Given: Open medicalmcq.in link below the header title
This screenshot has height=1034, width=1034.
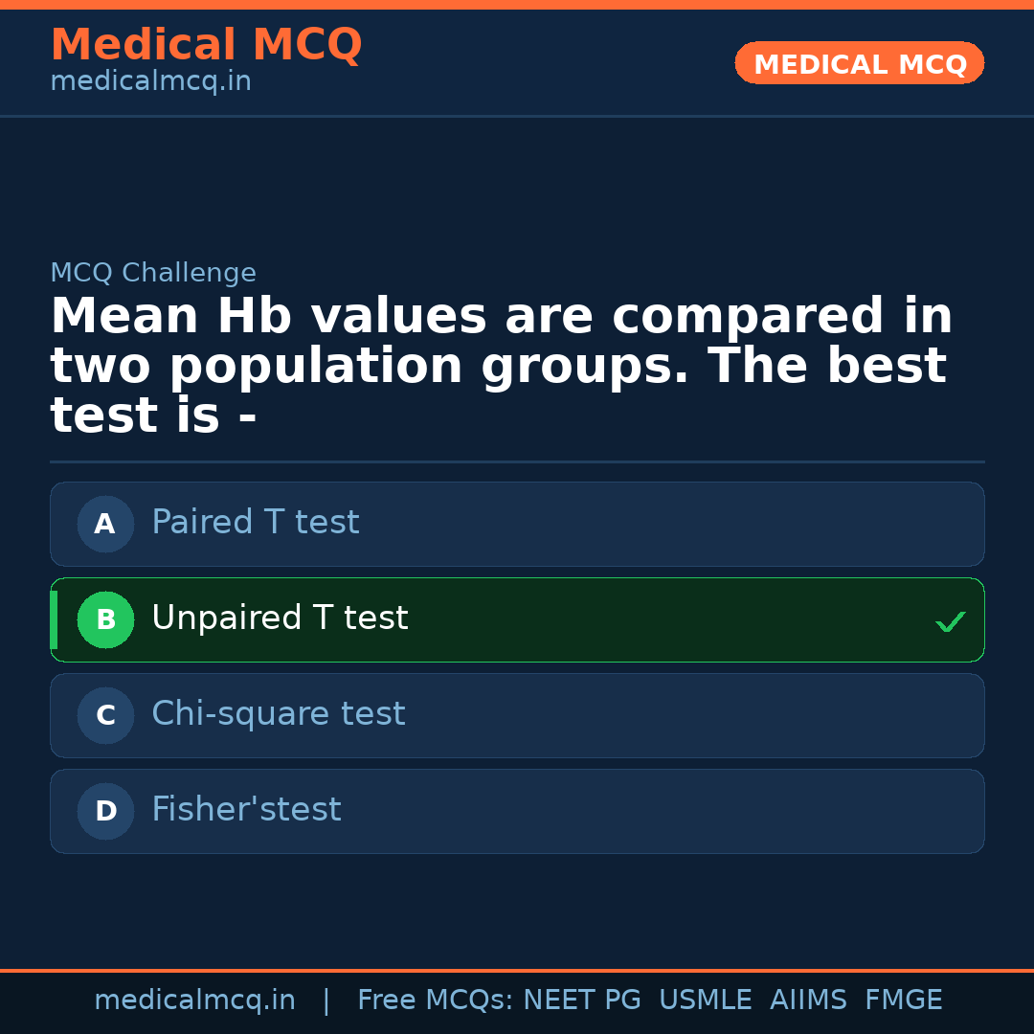Looking at the screenshot, I should coord(150,82).
